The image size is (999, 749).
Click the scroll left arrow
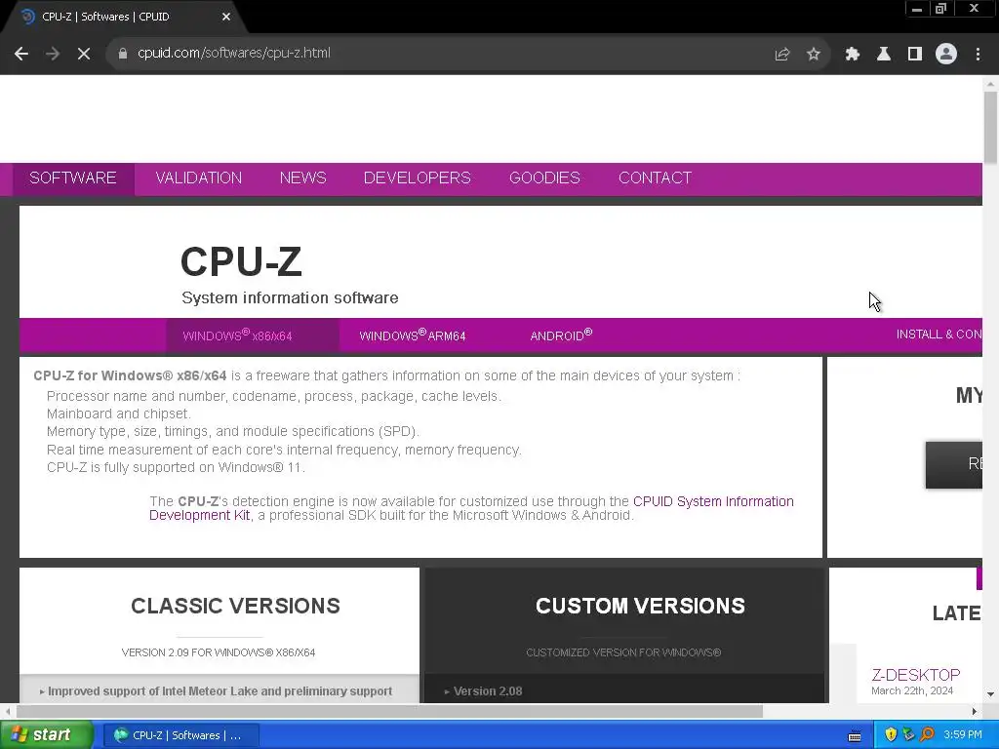[x=7, y=711]
